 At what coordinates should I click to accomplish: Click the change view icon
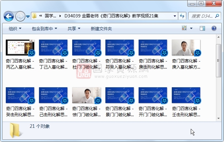184,28
